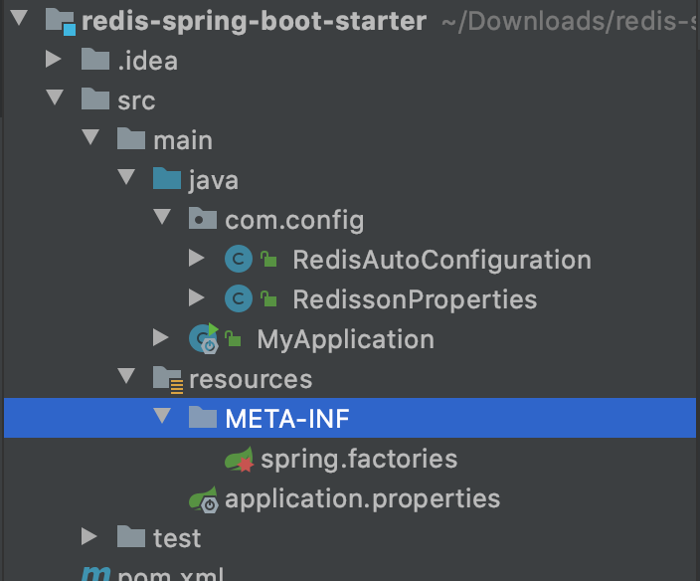Click the runnable Spring Boot icon of MyApplication
This screenshot has height=581, width=700.
click(204, 338)
